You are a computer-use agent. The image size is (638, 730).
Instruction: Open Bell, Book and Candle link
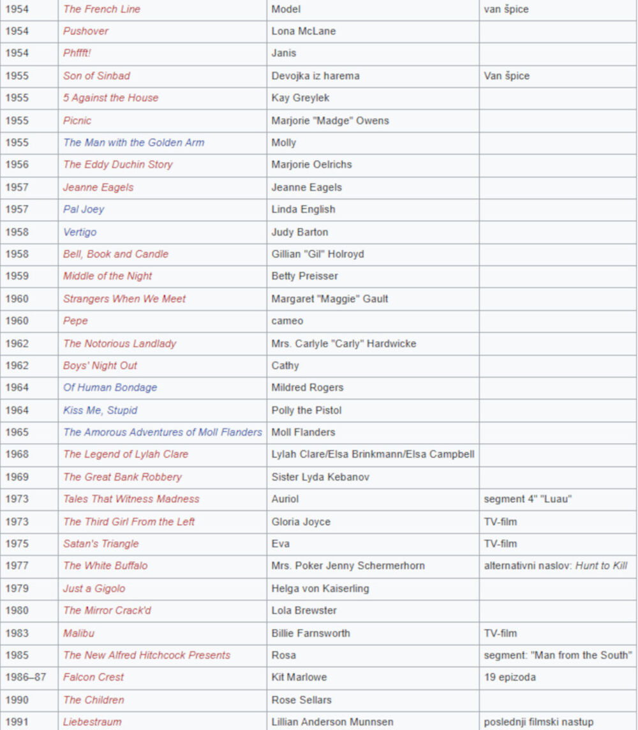tap(115, 254)
